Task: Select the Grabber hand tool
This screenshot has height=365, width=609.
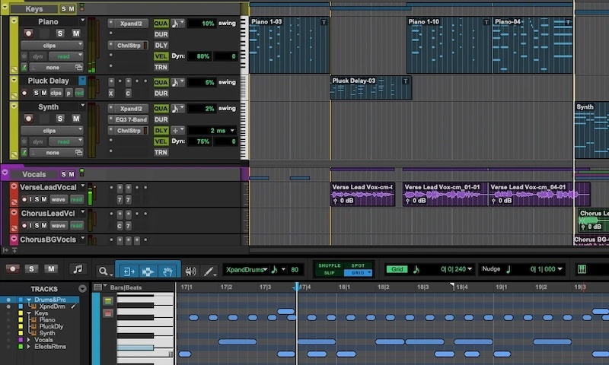Action: pyautogui.click(x=167, y=270)
